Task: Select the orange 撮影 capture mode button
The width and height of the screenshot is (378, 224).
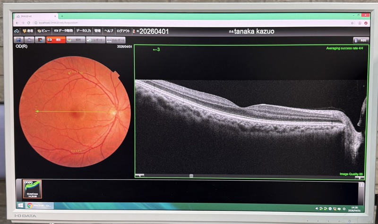Action: pos(55,41)
